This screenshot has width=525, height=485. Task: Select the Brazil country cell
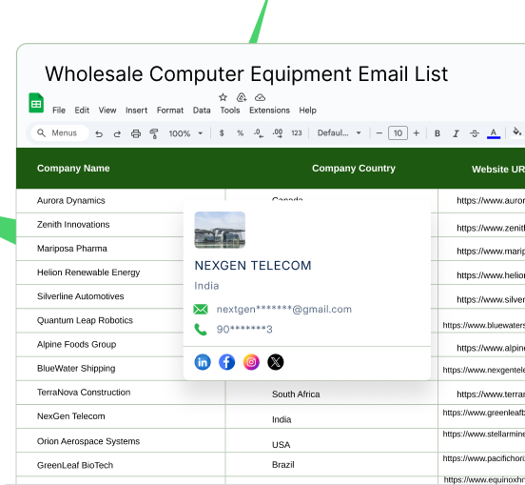pyautogui.click(x=332, y=465)
